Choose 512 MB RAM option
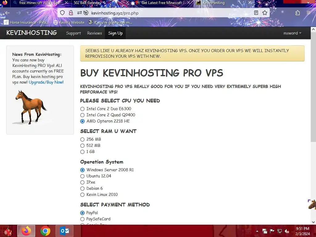316x237 pixels. tap(82, 146)
